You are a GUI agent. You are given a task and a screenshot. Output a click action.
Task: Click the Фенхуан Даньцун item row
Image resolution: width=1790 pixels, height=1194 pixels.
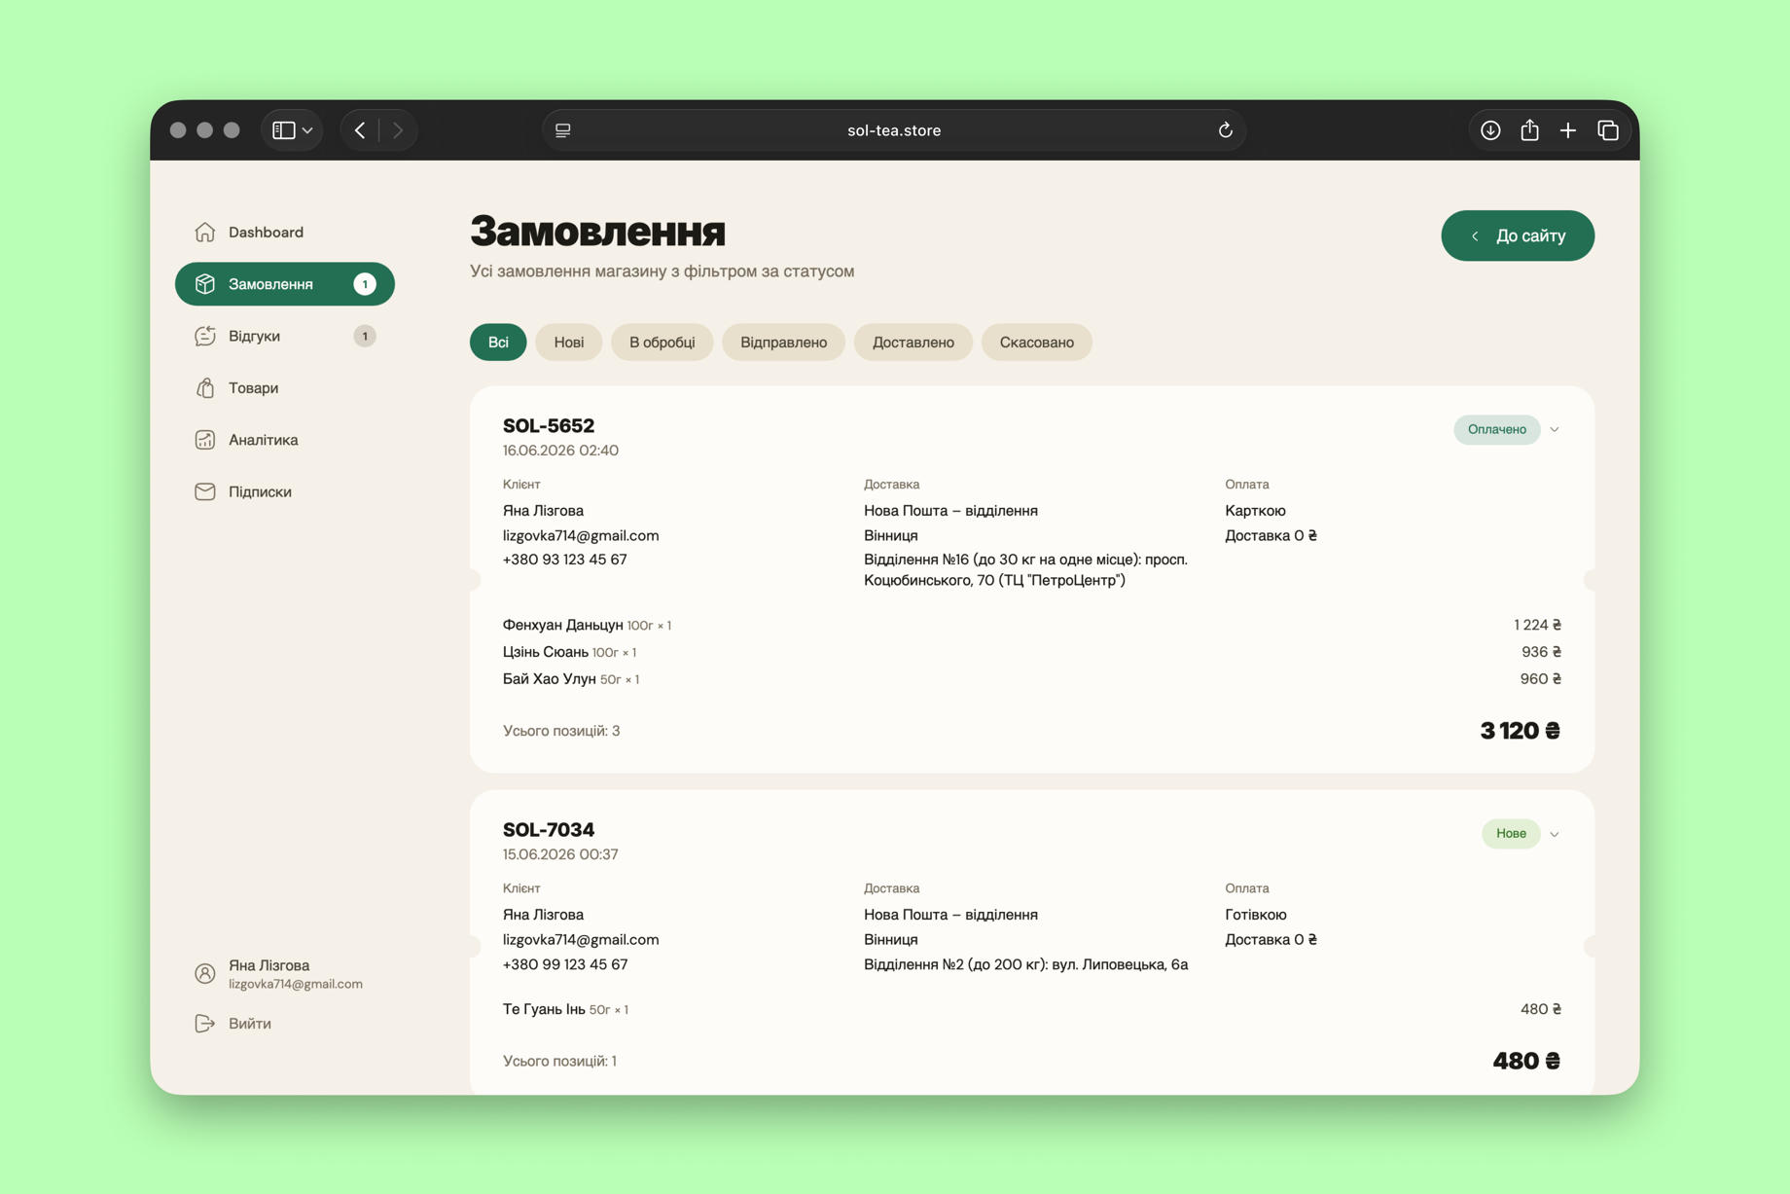click(x=1031, y=625)
